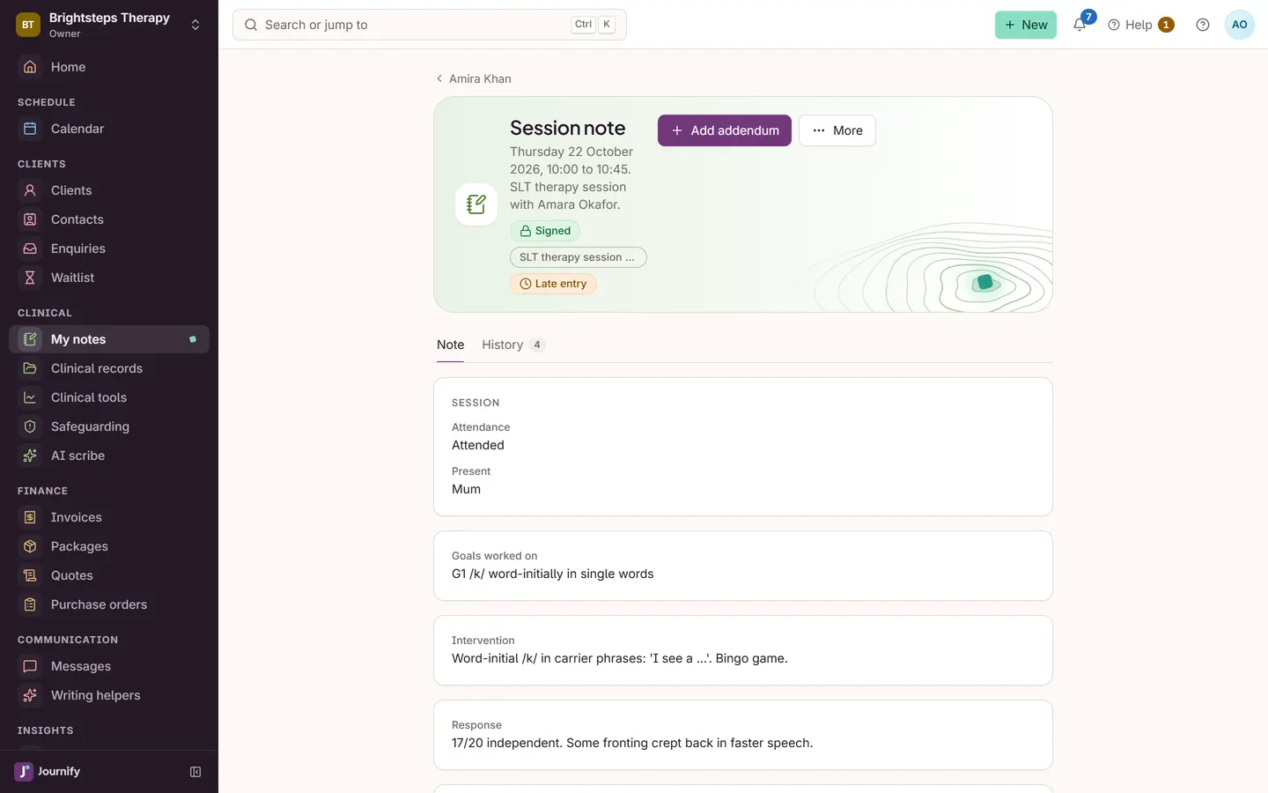Click the Intervention text about Bingo game
1268x793 pixels.
coord(620,658)
